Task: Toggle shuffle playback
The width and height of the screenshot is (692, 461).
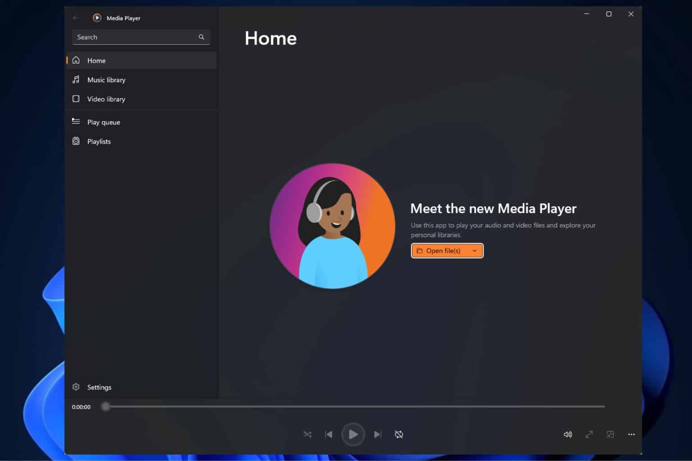Action: point(307,434)
